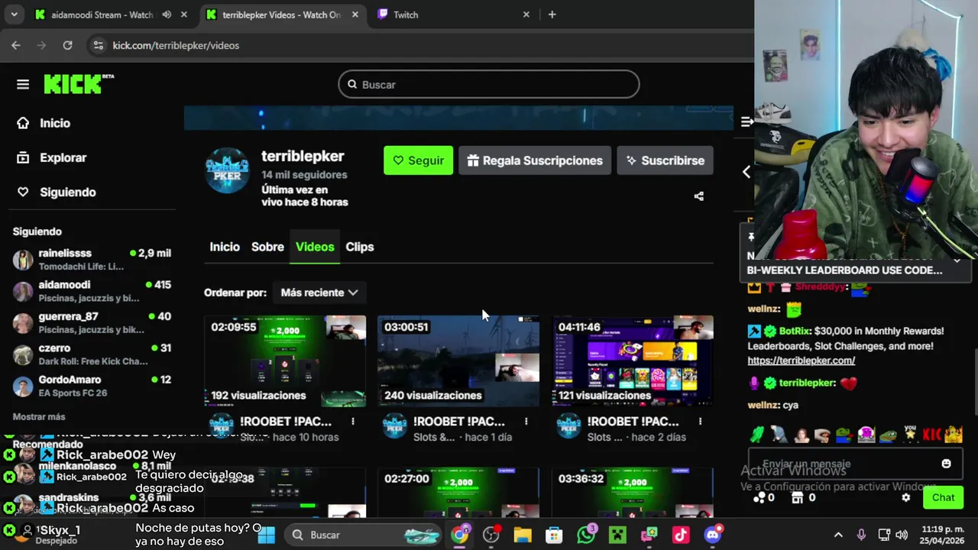Open rainelissss channel in following list
The width and height of the screenshot is (978, 550).
(92, 259)
